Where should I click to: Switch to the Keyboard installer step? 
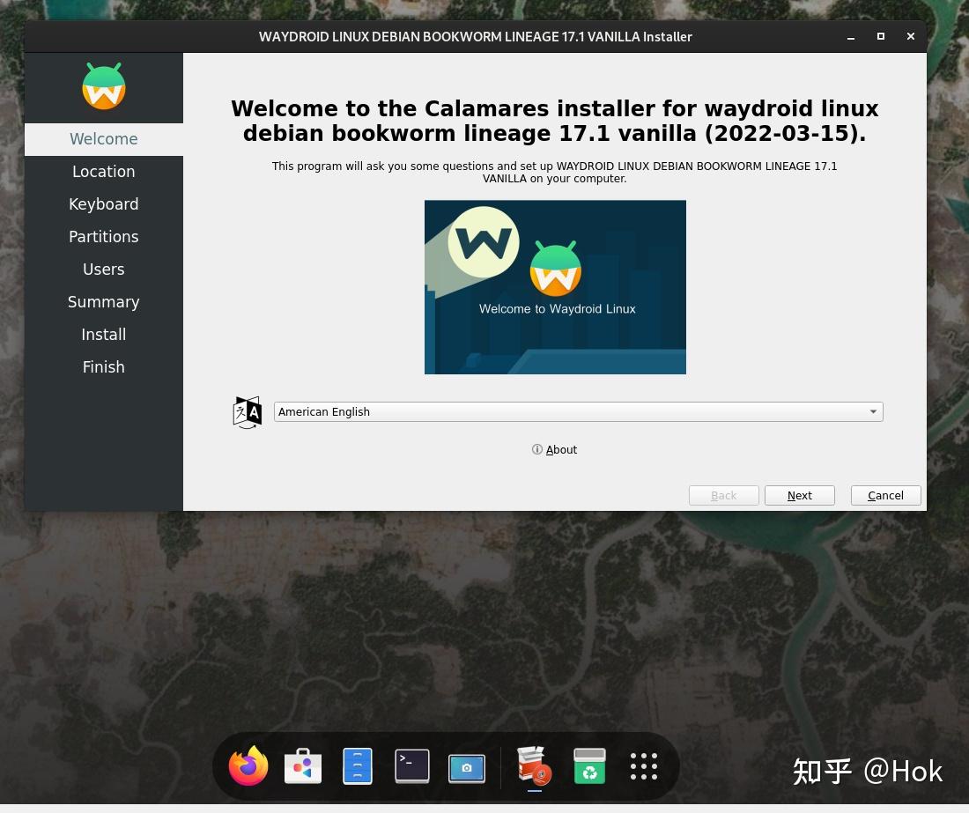pyautogui.click(x=103, y=203)
